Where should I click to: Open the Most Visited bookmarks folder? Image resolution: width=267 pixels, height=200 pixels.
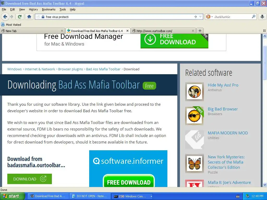11,25
